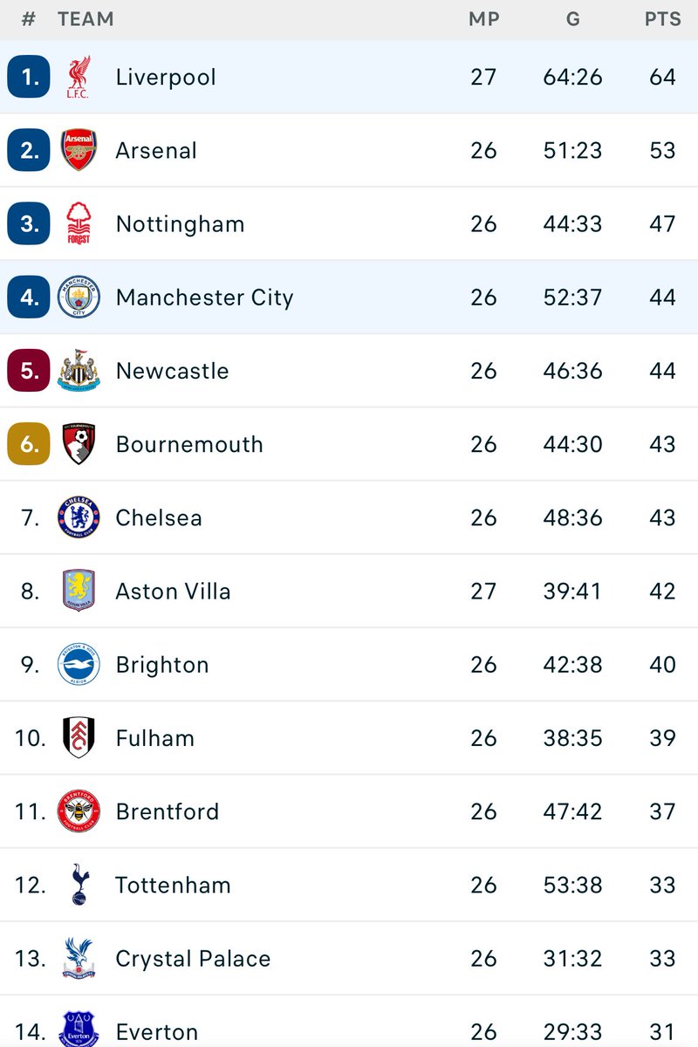Tap the Tottenham cockerel logo
This screenshot has width=698, height=1047.
click(79, 884)
